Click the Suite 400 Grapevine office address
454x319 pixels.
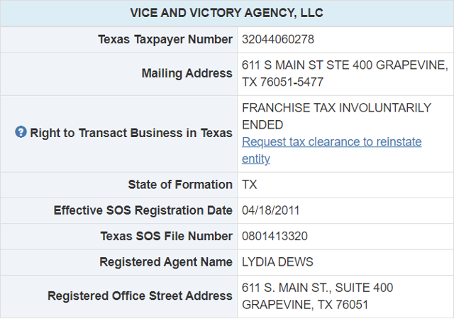coord(317,288)
